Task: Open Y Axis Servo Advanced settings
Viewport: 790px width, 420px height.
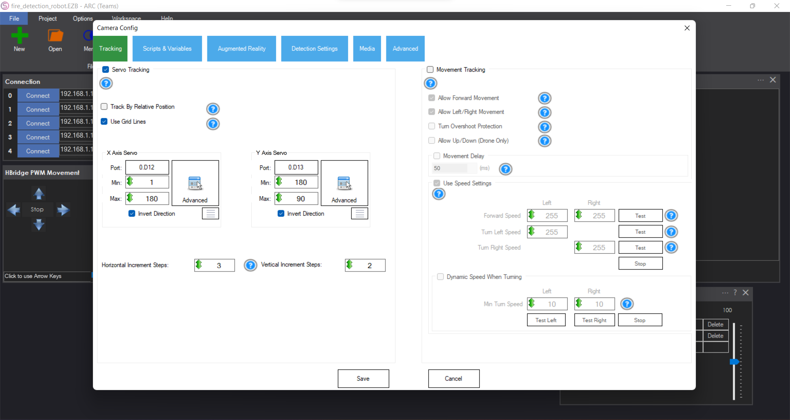Action: pyautogui.click(x=344, y=183)
